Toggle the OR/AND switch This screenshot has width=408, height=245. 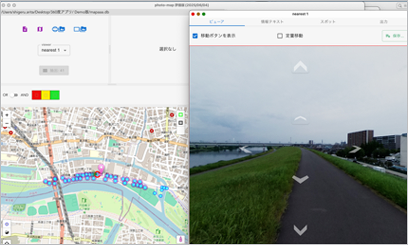point(14,95)
